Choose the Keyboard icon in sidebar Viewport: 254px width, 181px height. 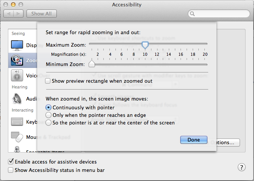pyautogui.click(x=17, y=122)
